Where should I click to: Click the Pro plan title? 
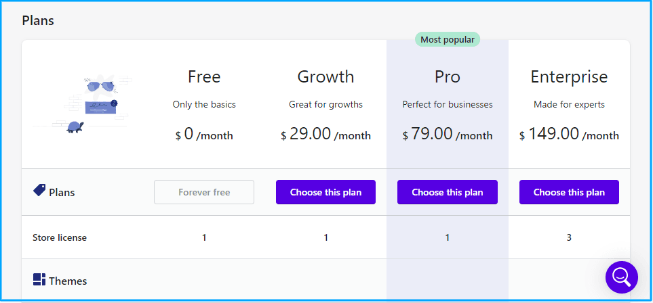[x=447, y=77]
